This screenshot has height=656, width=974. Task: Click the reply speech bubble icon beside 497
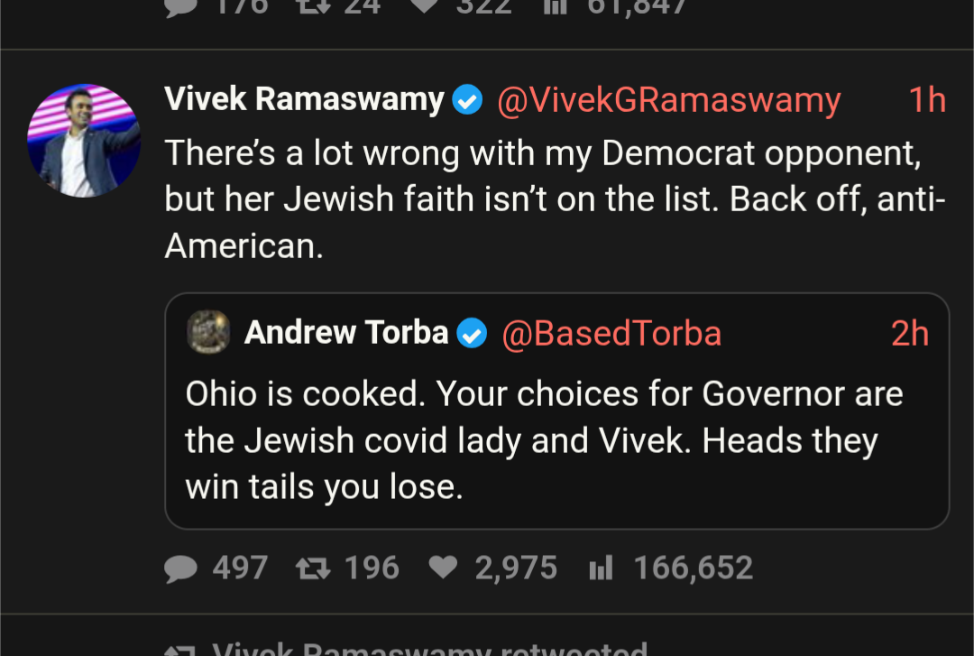tap(182, 568)
